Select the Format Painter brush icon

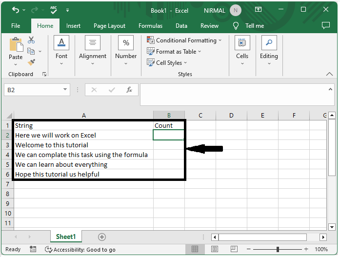pyautogui.click(x=31, y=62)
